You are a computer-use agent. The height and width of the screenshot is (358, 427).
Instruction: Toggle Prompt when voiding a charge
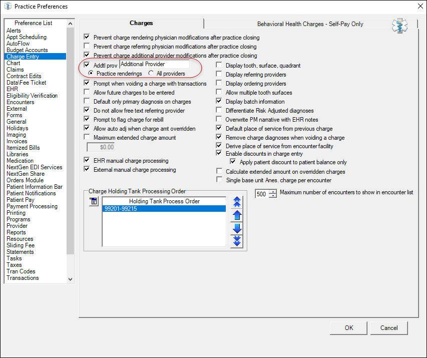[x=87, y=83]
